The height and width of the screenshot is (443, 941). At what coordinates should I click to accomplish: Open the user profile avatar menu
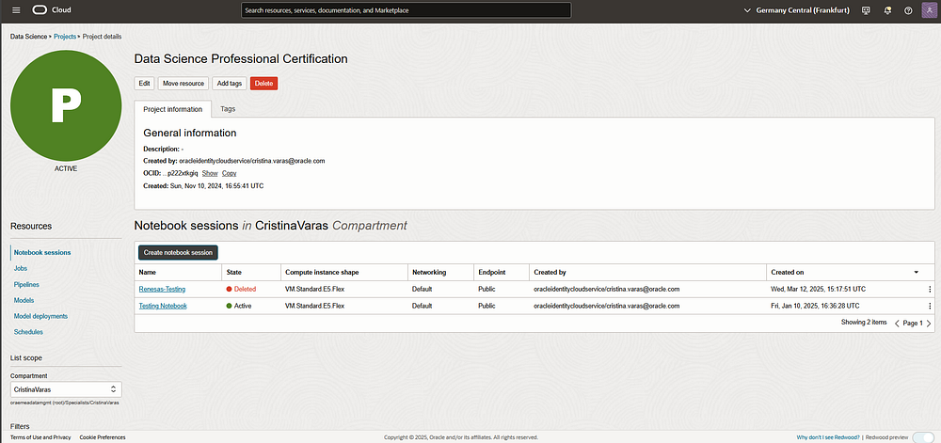[x=930, y=10]
